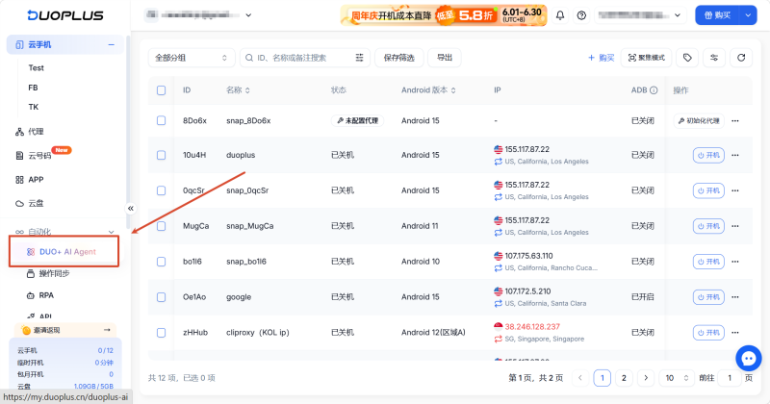Open more options for 0qcSr row
Screen dimensions: 770x404
(x=735, y=190)
